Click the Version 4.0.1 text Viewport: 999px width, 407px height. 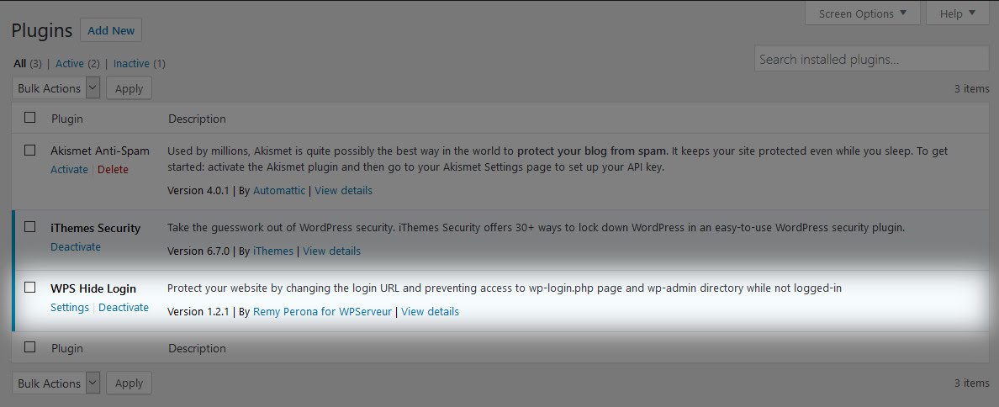click(x=198, y=190)
